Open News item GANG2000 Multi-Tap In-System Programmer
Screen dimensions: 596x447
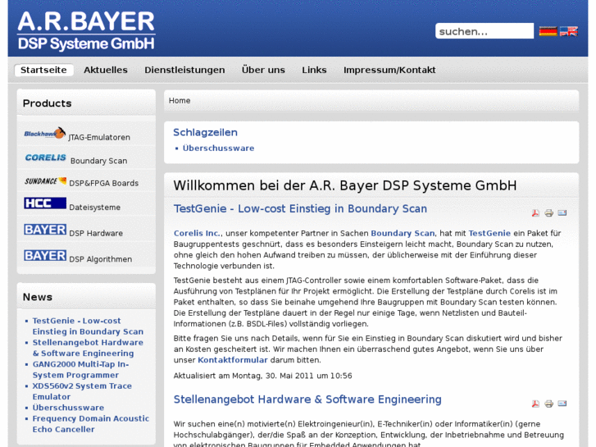[x=80, y=369]
